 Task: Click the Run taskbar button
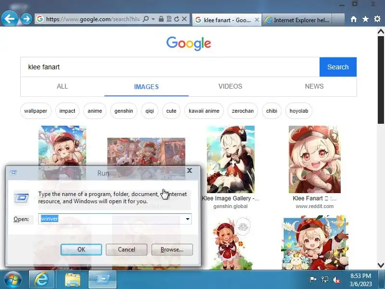tap(103, 280)
